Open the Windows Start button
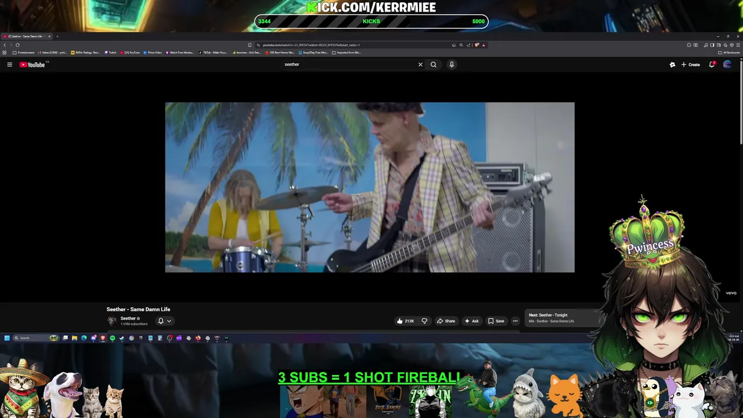The width and height of the screenshot is (743, 418). point(7,338)
